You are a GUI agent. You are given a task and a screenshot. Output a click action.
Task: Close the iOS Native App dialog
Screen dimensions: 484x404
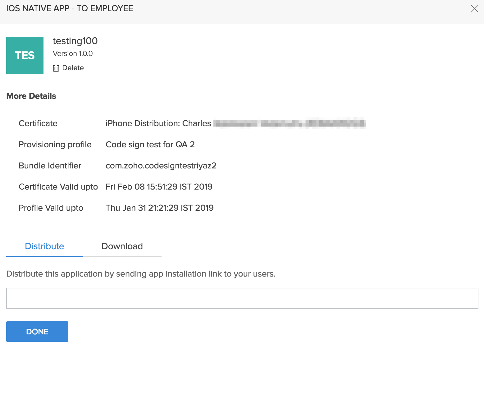click(474, 9)
